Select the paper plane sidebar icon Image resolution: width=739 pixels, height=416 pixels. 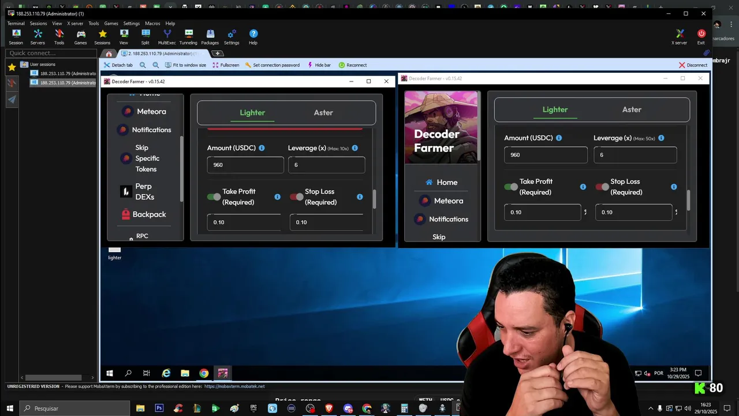click(x=12, y=99)
